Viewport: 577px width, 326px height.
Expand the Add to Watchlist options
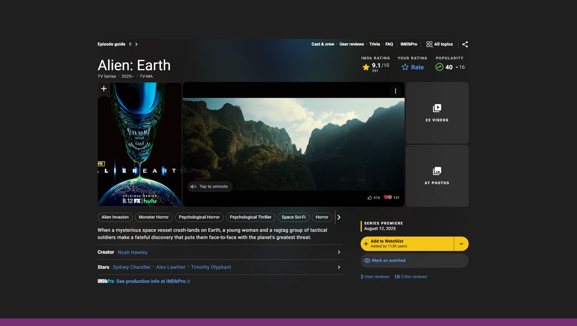461,244
